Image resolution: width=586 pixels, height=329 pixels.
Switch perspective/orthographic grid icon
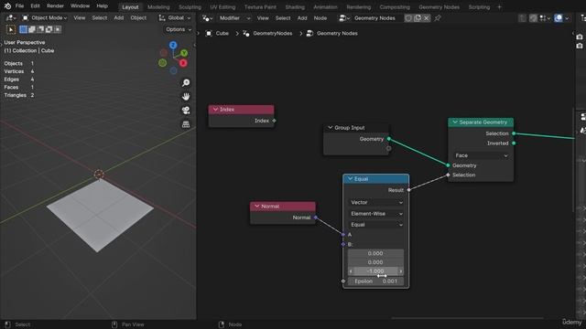point(186,124)
